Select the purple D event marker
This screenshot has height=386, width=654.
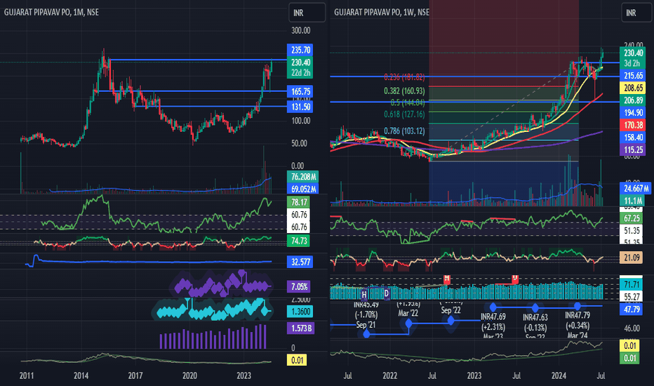[x=387, y=293]
